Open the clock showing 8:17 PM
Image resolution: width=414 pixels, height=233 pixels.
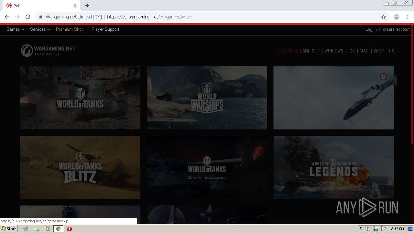coord(397,229)
